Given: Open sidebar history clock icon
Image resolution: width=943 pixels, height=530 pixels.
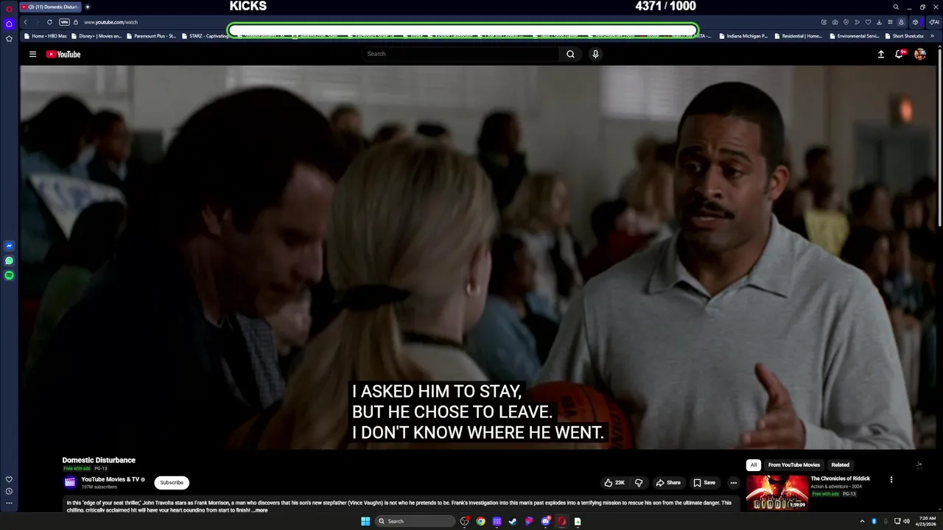Looking at the screenshot, I should [x=9, y=491].
